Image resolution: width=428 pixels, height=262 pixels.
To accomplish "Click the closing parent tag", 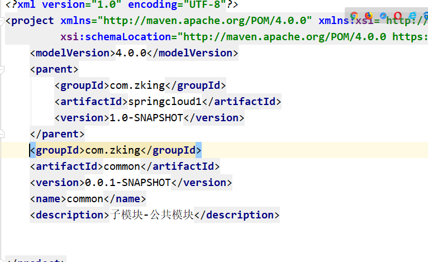I will [58, 134].
